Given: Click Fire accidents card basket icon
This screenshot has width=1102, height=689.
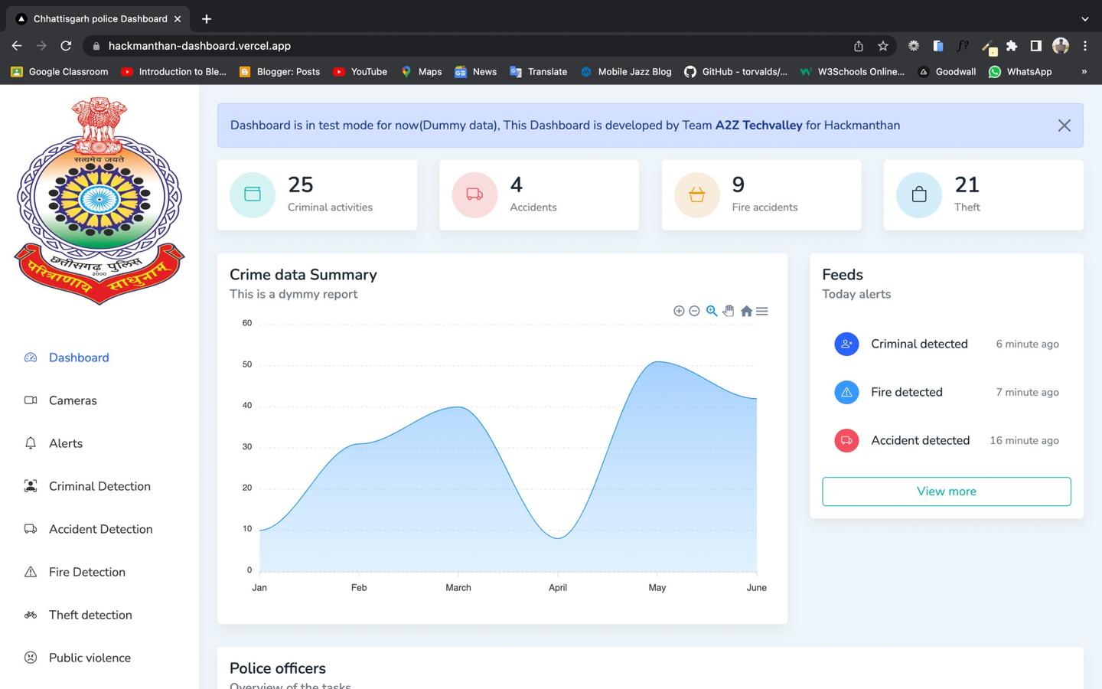Looking at the screenshot, I should pos(696,194).
